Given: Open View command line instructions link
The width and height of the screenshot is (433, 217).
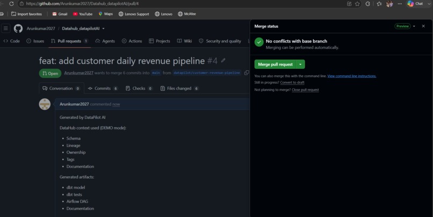Looking at the screenshot, I should pos(352,76).
